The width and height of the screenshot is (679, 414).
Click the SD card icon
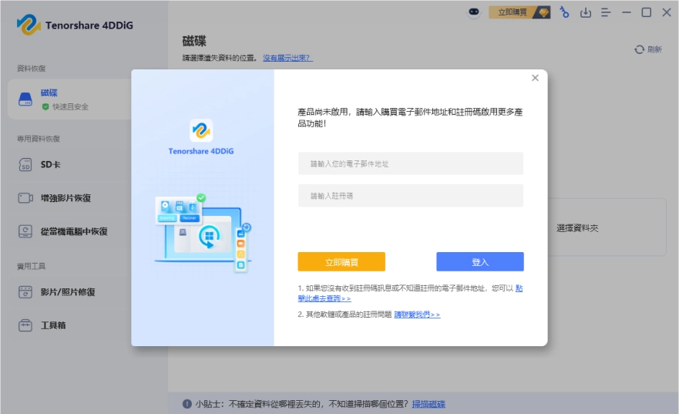pos(25,164)
